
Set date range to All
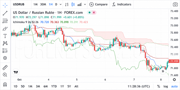coord(76,86)
